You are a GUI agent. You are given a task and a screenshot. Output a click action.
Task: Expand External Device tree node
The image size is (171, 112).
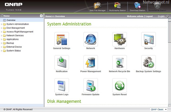tap(1, 47)
